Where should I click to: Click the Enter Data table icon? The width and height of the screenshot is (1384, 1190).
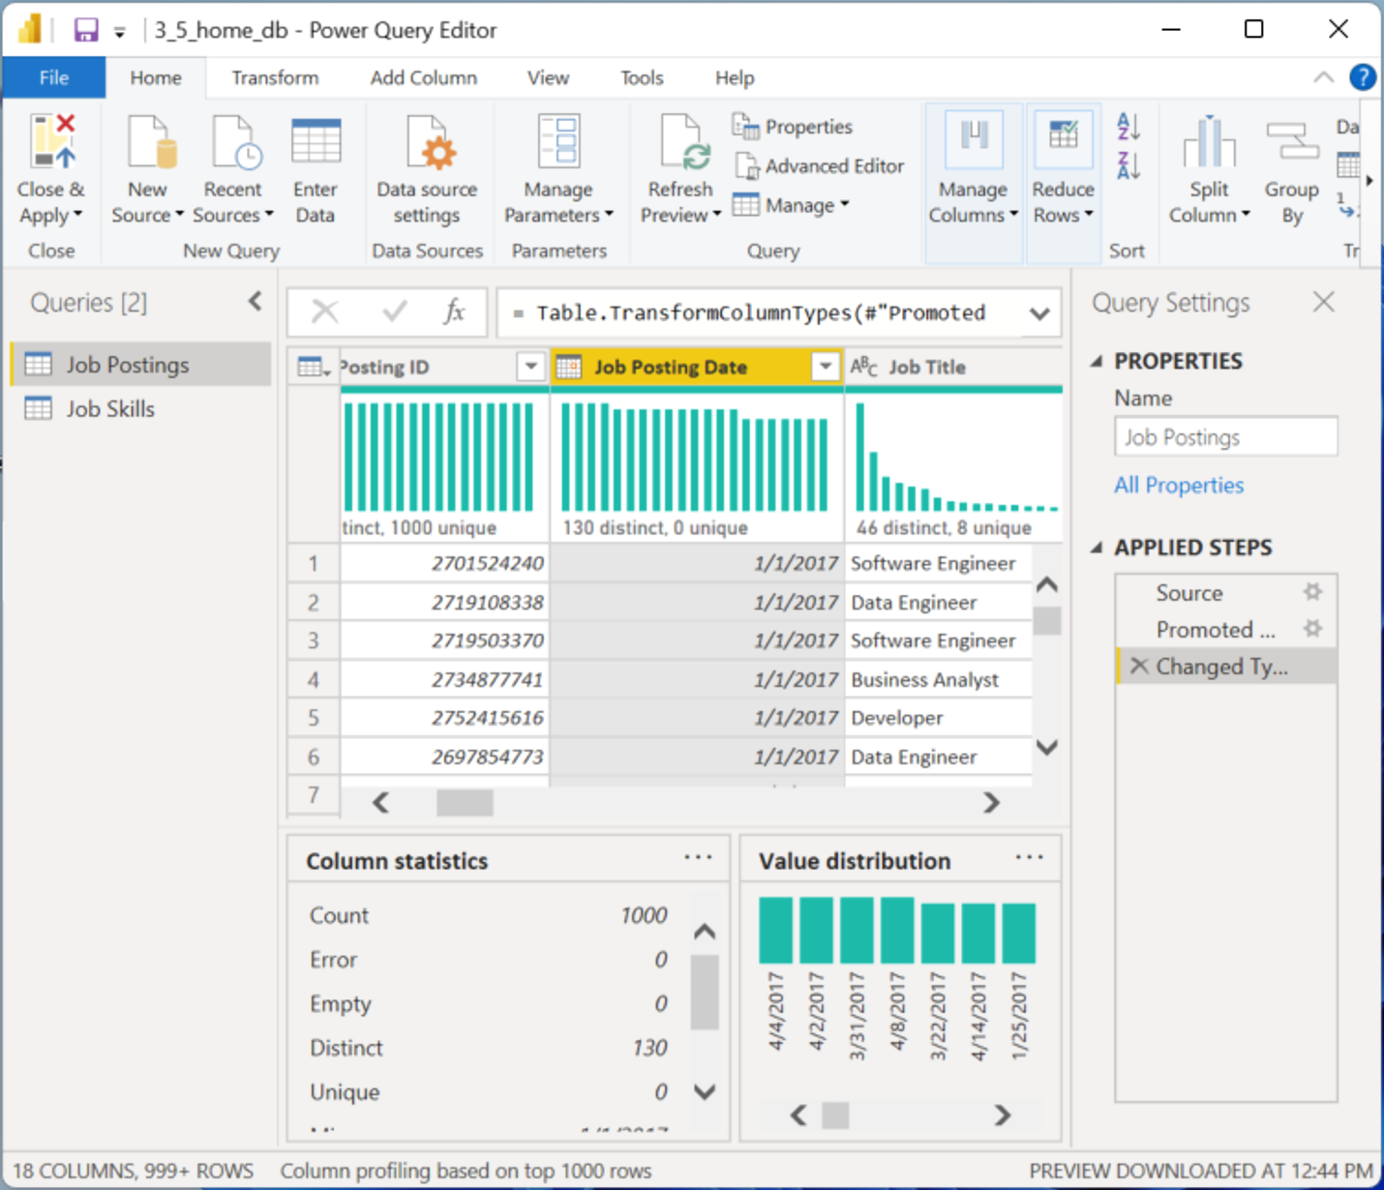coord(316,141)
